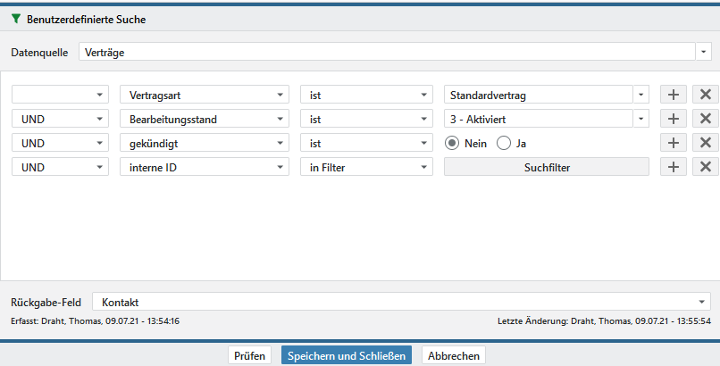The height and width of the screenshot is (366, 720).
Task: Click Speichern und Schließen
Action: tap(347, 355)
